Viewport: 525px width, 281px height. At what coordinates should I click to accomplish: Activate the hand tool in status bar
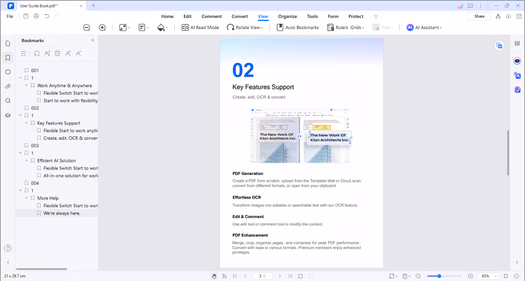[214, 276]
